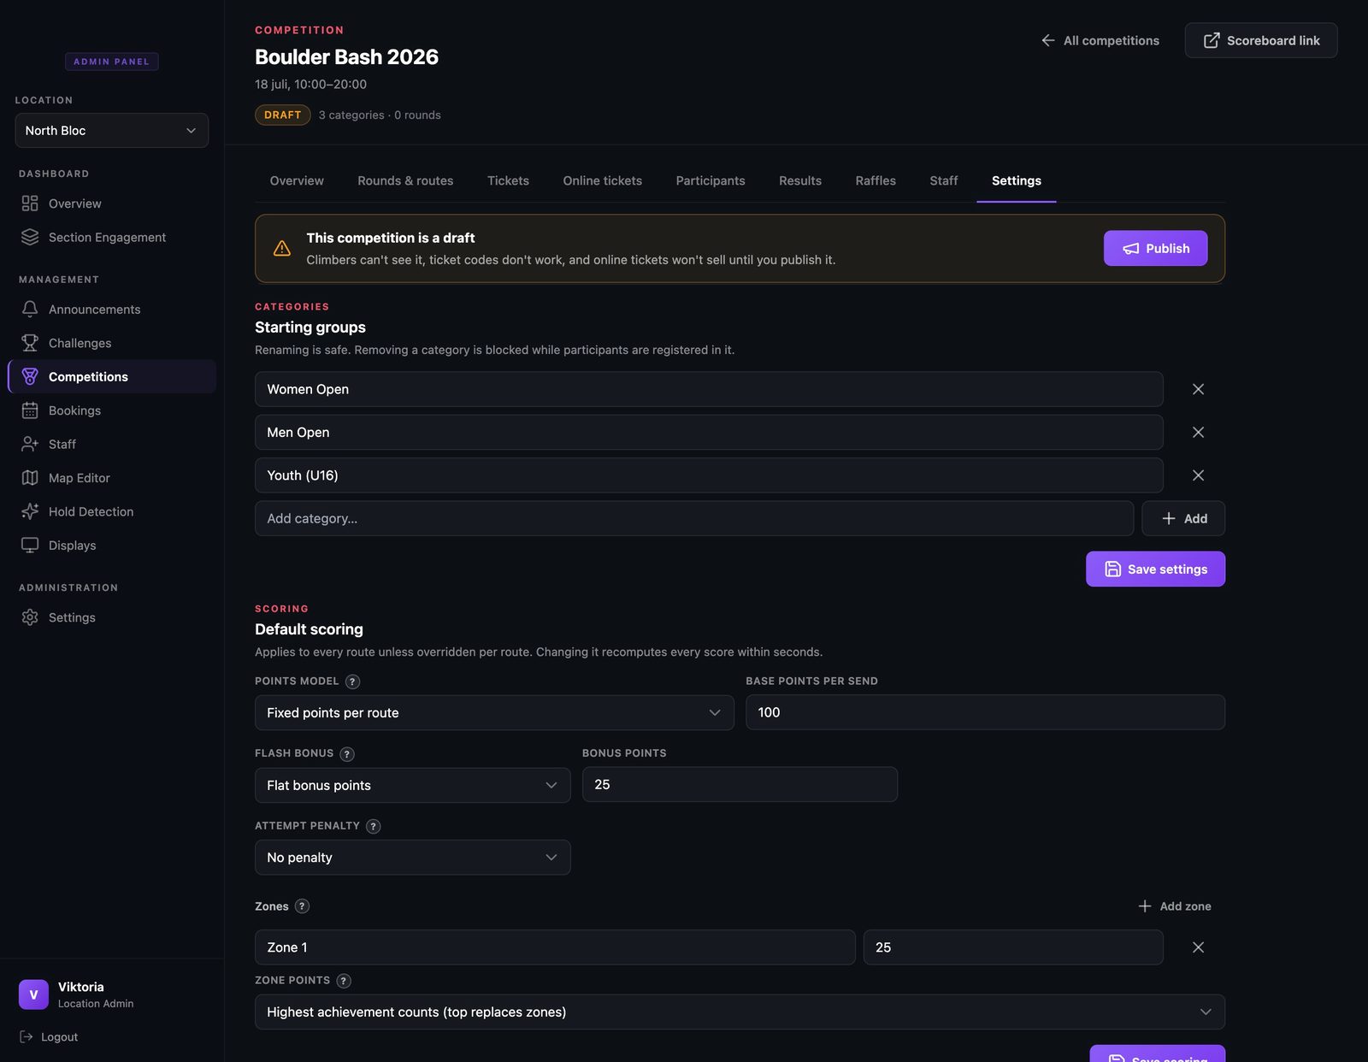The image size is (1368, 1062).
Task: Click the ADMIN PANEL badge
Action: 112,62
